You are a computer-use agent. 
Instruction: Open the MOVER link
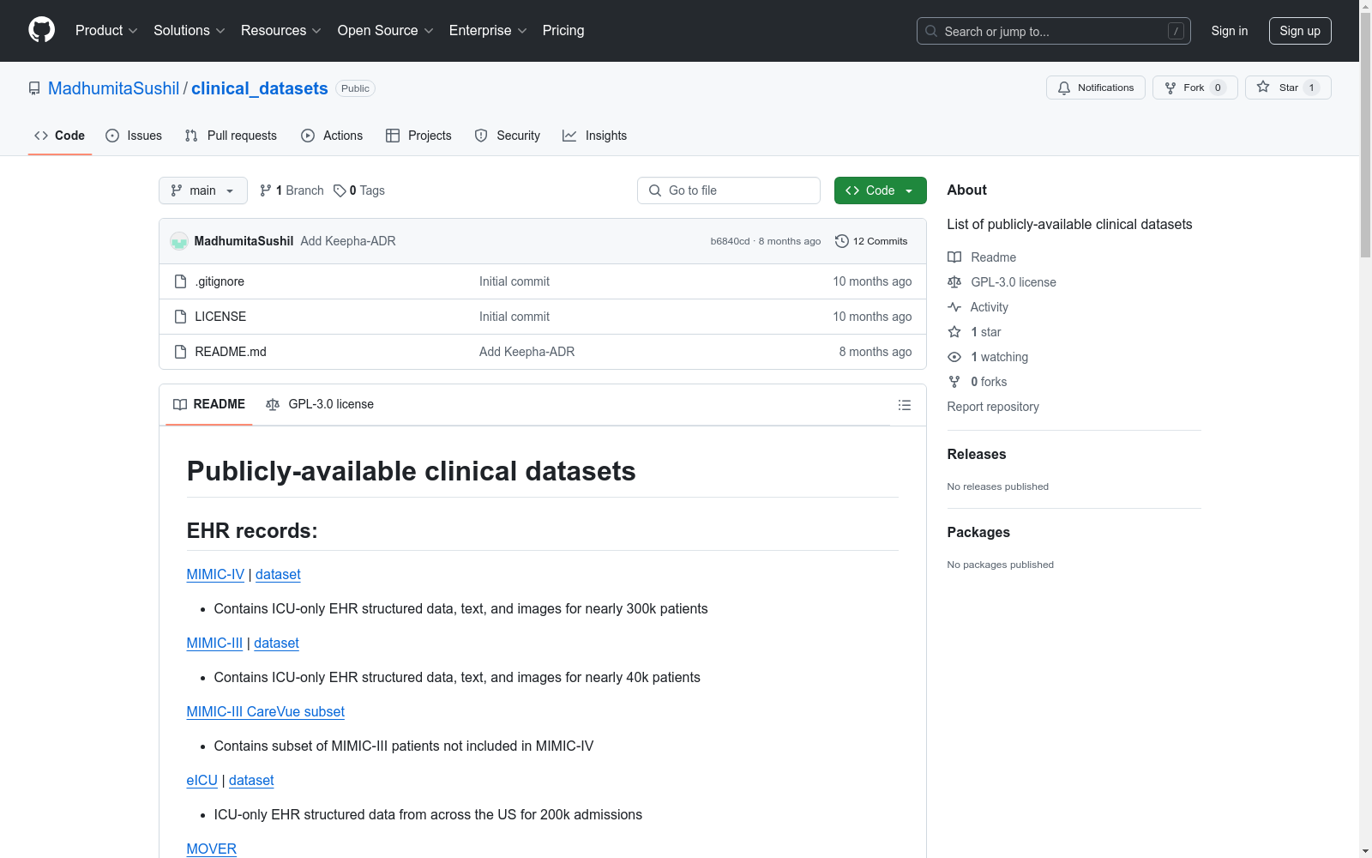(212, 849)
